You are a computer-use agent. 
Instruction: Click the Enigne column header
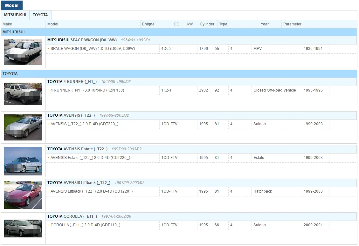156,24
